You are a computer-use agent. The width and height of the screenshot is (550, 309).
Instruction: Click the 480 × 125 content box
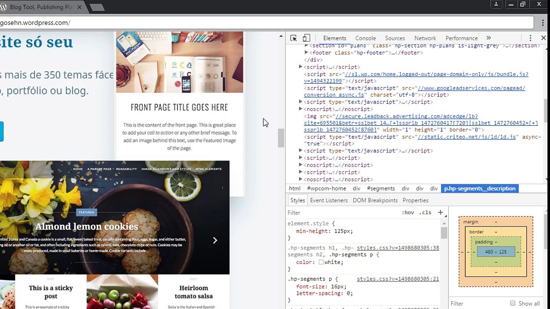pos(496,252)
